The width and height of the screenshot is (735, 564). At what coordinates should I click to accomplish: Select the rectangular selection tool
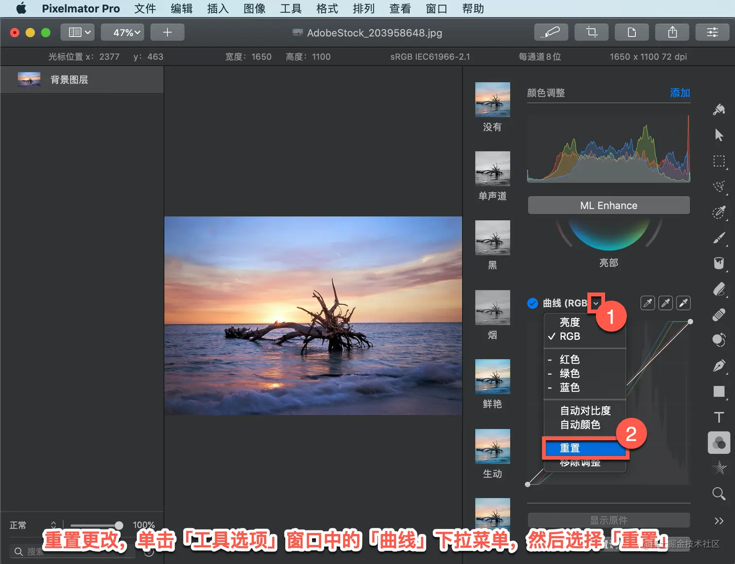[x=719, y=161]
